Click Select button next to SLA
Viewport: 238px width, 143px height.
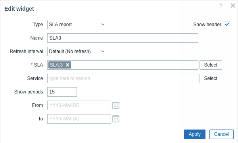click(x=211, y=65)
